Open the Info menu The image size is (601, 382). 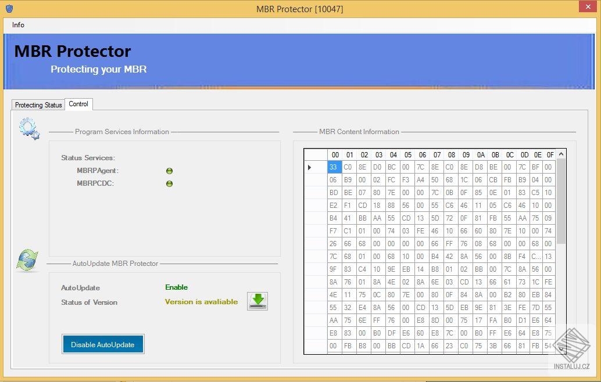[18, 25]
